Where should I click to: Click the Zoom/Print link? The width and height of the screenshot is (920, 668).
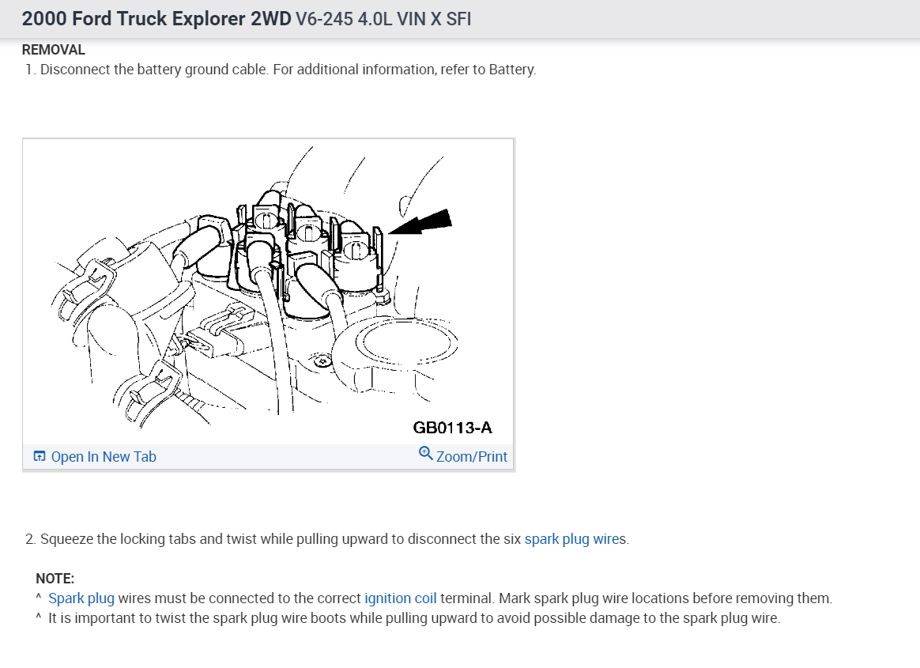pos(472,457)
